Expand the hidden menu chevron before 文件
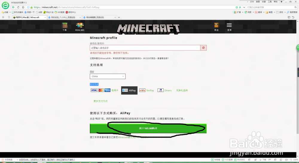 point(248,2)
